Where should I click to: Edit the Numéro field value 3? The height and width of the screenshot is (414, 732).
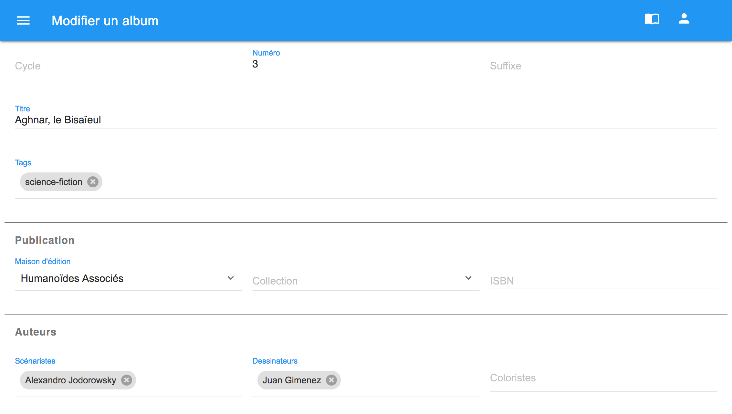(x=366, y=64)
